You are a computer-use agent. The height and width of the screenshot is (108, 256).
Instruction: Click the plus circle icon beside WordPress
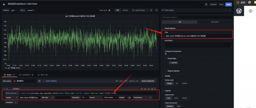coord(250,11)
